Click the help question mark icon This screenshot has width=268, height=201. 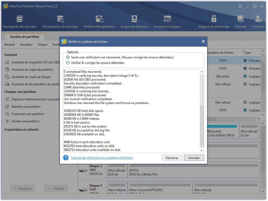click(x=66, y=158)
